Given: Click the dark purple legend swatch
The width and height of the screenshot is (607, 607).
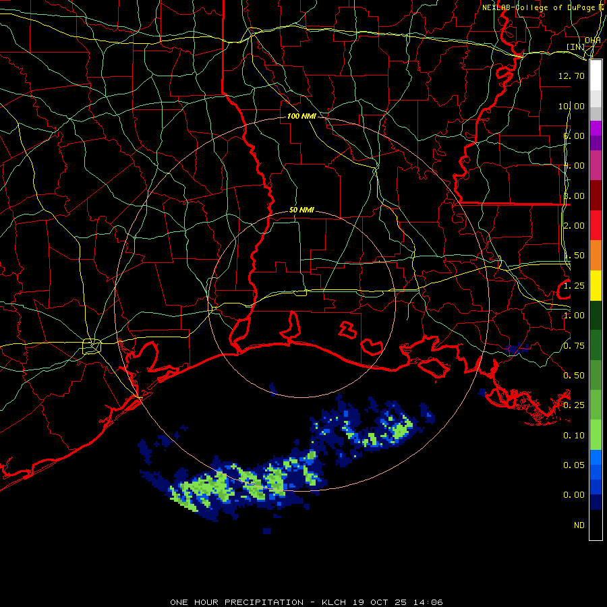Looking at the screenshot, I should click(x=596, y=143).
